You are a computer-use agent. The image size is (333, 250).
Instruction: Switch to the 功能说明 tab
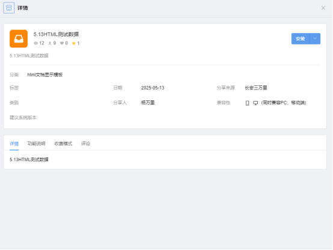coord(36,144)
